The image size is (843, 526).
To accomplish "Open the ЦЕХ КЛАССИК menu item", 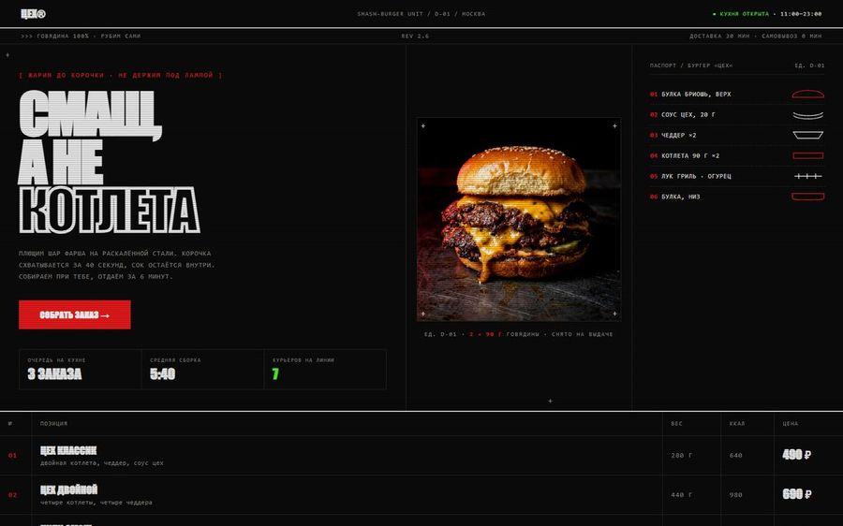I will pos(68,450).
